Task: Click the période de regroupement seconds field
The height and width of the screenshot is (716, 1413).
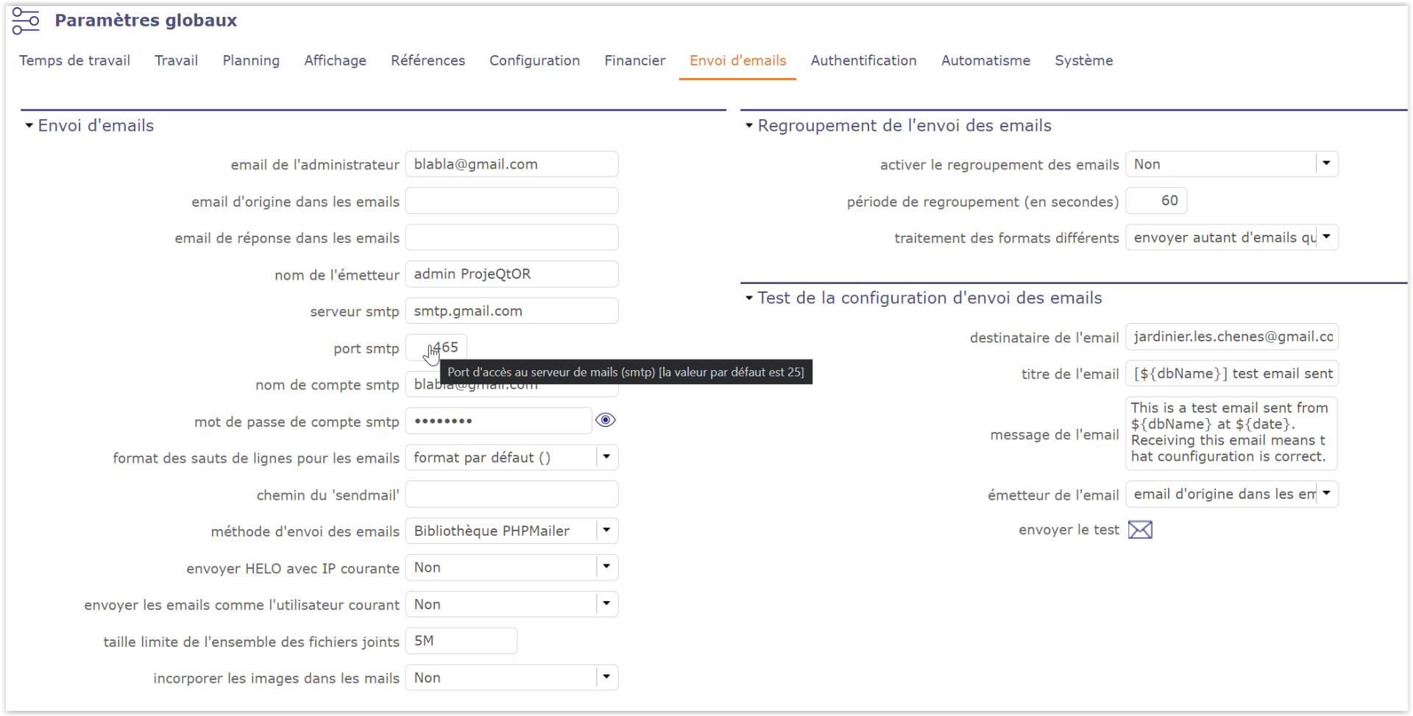Action: click(x=1156, y=201)
